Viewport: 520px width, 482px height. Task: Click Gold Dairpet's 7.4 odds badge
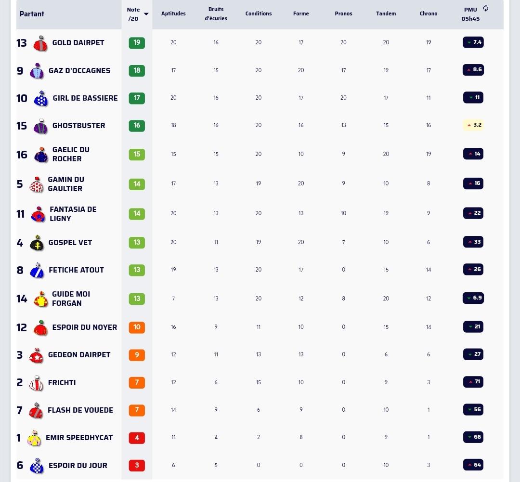coord(473,42)
